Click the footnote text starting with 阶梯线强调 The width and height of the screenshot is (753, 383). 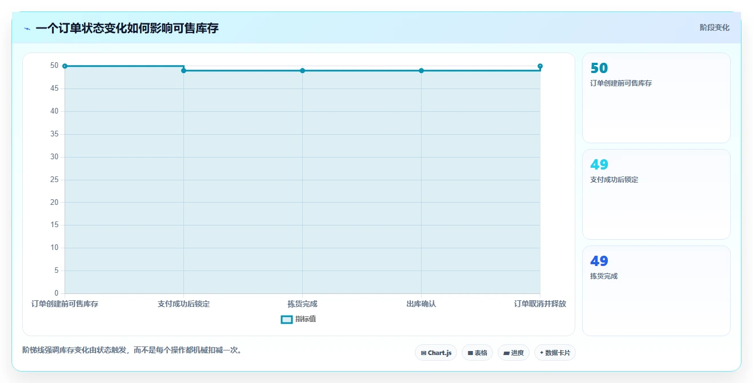[133, 350]
